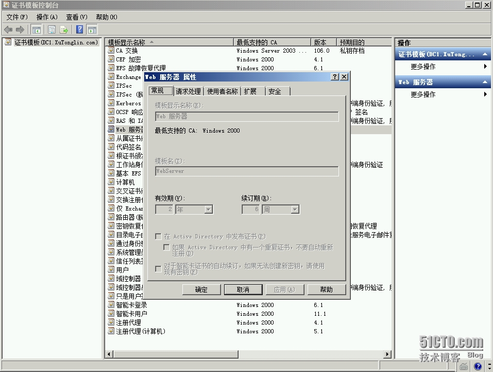This screenshot has width=493, height=372.
Task: Open the 操作(A) menu
Action: [47, 17]
